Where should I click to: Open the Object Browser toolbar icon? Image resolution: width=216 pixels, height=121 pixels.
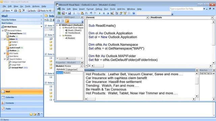(125, 13)
